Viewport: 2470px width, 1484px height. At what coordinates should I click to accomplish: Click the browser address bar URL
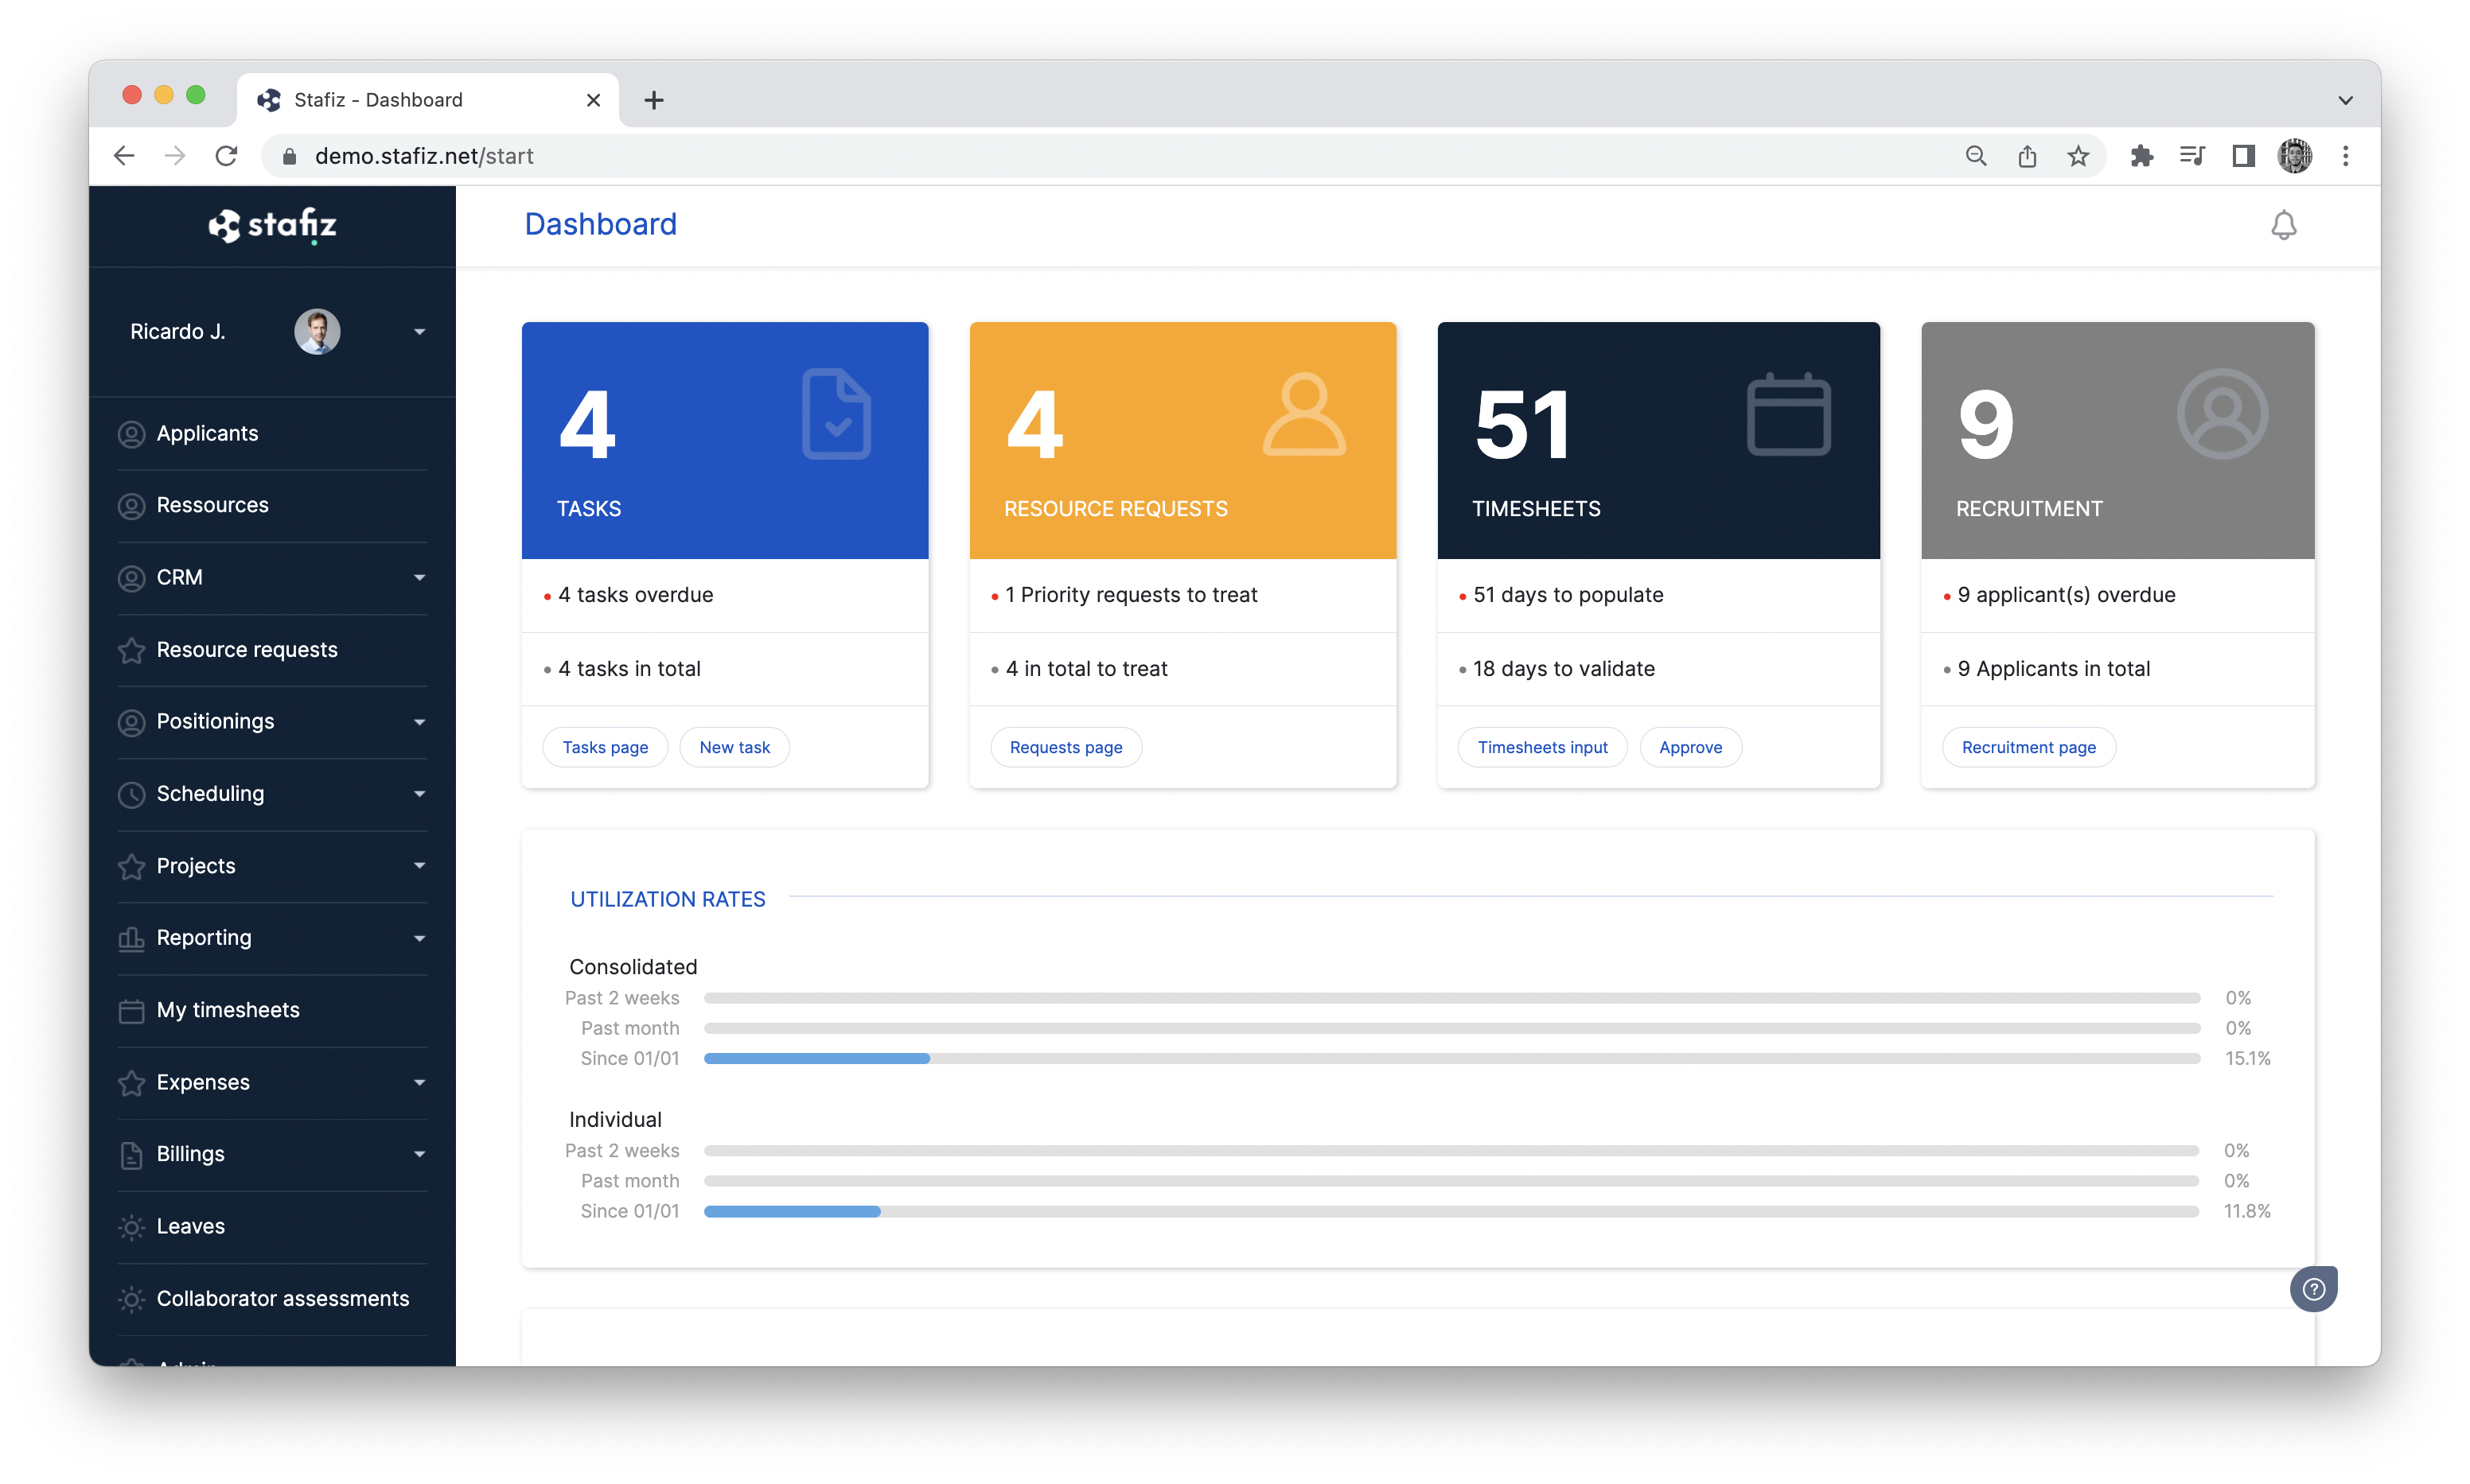[424, 156]
